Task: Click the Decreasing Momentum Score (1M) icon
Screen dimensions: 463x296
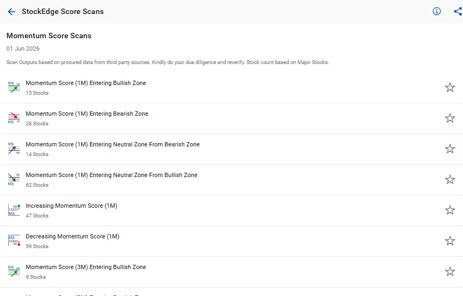Action: pyautogui.click(x=14, y=241)
